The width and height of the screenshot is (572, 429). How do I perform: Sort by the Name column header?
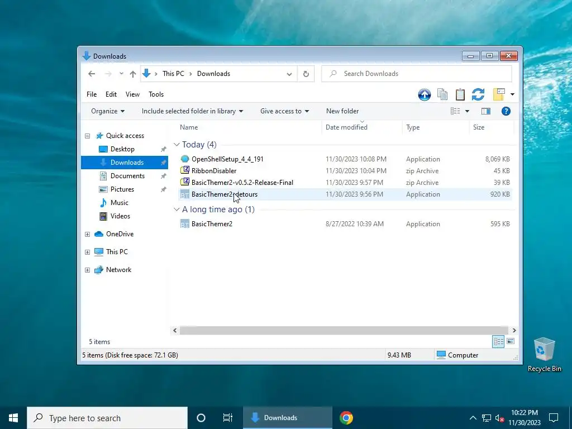(189, 127)
